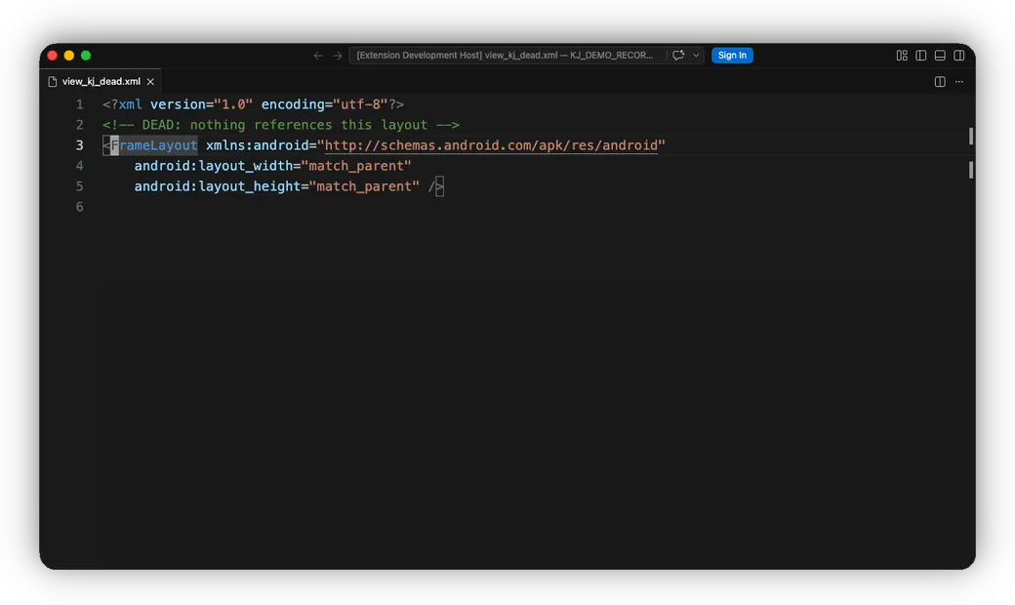Toggle the bottom panel
Screen dimensions: 1015x605
(x=940, y=56)
